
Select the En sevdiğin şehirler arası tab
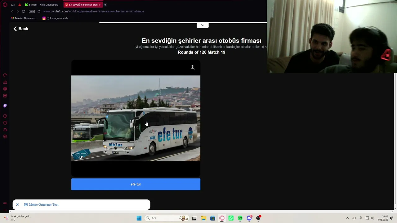pyautogui.click(x=83, y=5)
